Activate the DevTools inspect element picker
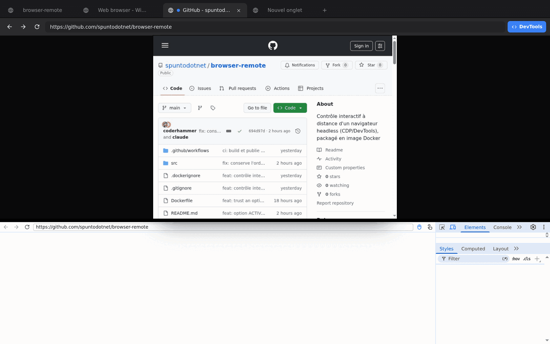 click(x=442, y=227)
